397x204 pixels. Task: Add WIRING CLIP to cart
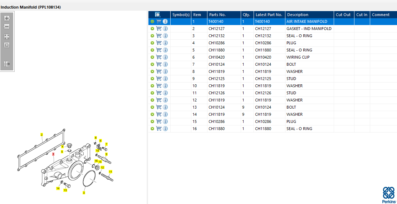pyautogui.click(x=159, y=57)
